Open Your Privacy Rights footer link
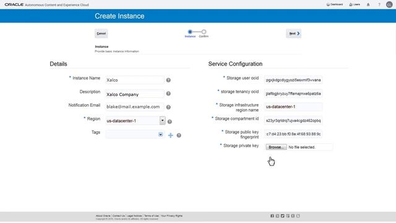 click(x=171, y=216)
